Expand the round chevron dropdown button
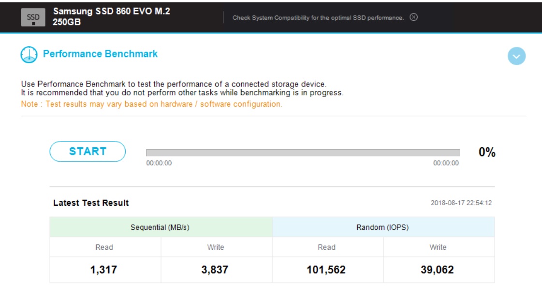 pos(516,56)
